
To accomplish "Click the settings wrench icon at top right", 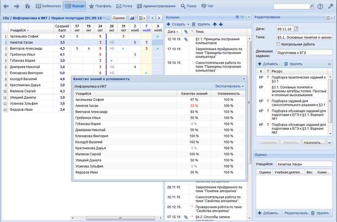I will coord(331,6).
